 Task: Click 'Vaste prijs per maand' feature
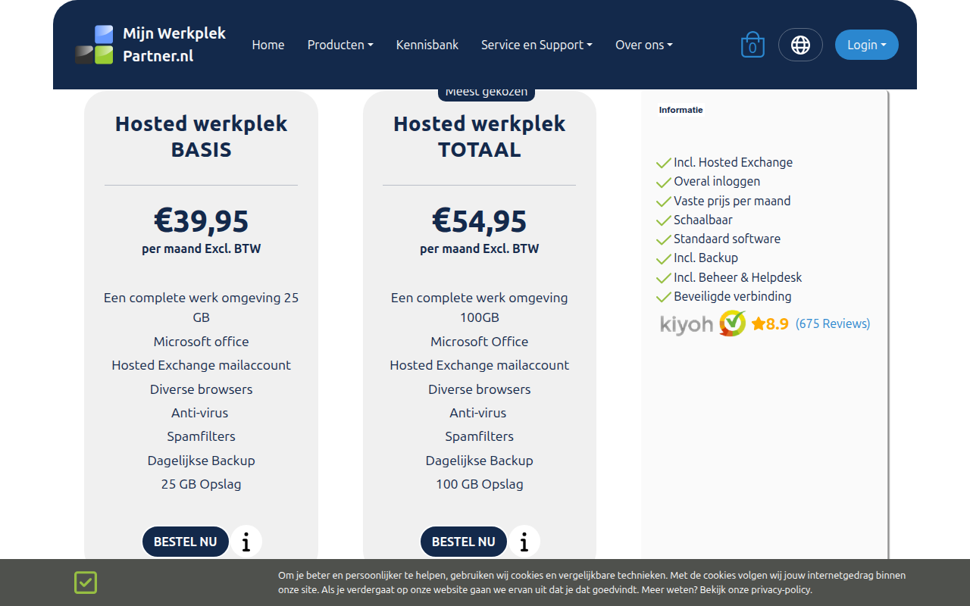[732, 201]
